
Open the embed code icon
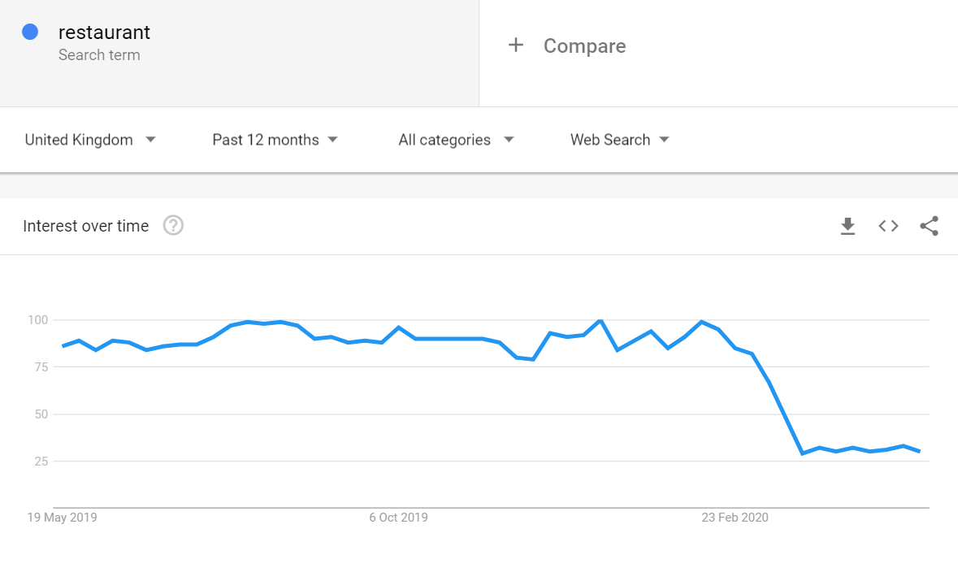pyautogui.click(x=888, y=226)
